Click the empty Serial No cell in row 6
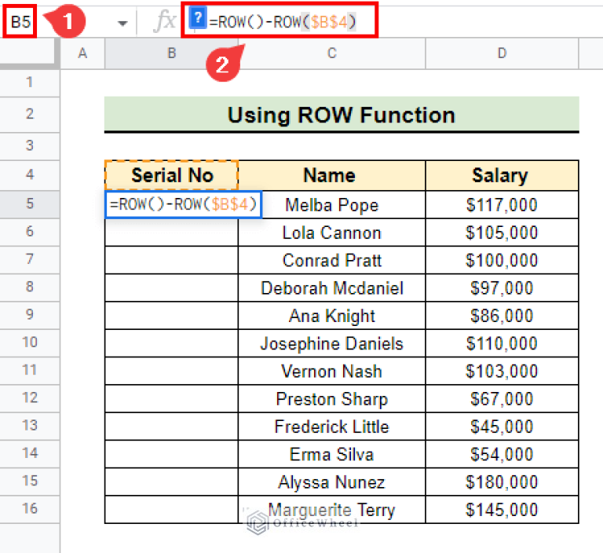The width and height of the screenshot is (603, 553). [171, 233]
